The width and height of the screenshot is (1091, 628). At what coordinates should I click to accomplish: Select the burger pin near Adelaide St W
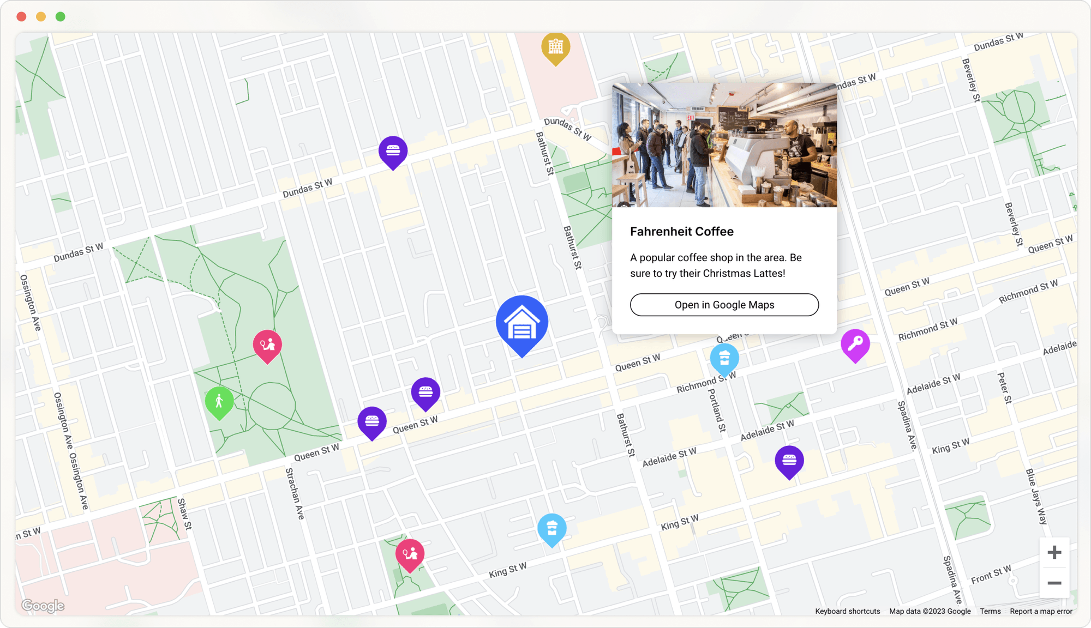789,461
